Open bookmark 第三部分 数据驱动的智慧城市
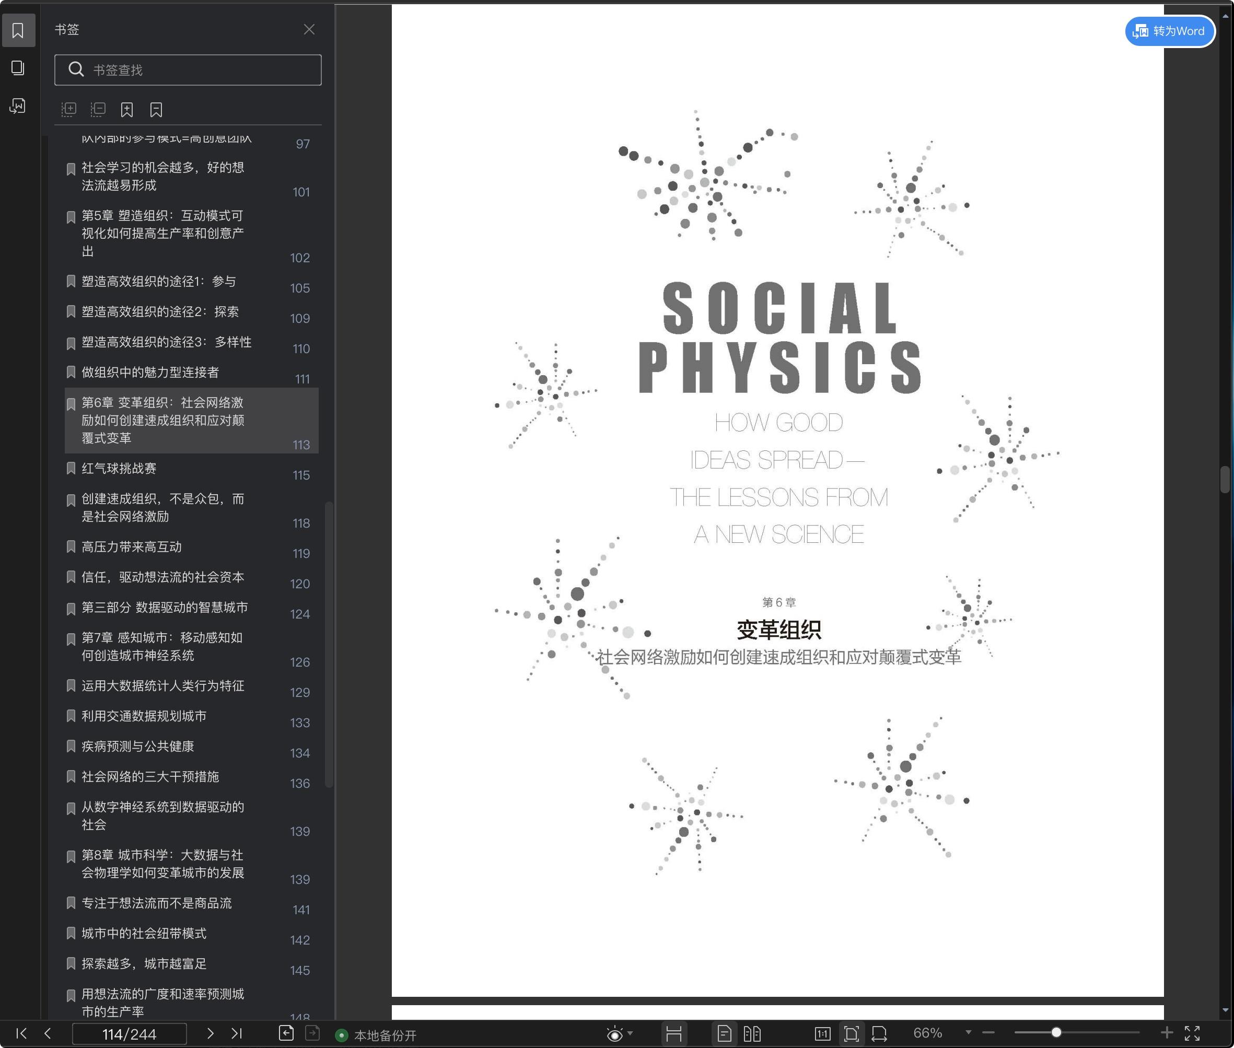Screen dimensions: 1234x1048 point(191,608)
